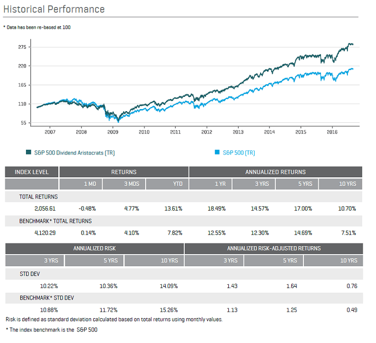Screen dimensions: 376x343
Task: Select the BENCHMARK* STD DEV row label
Action: [x=47, y=298]
